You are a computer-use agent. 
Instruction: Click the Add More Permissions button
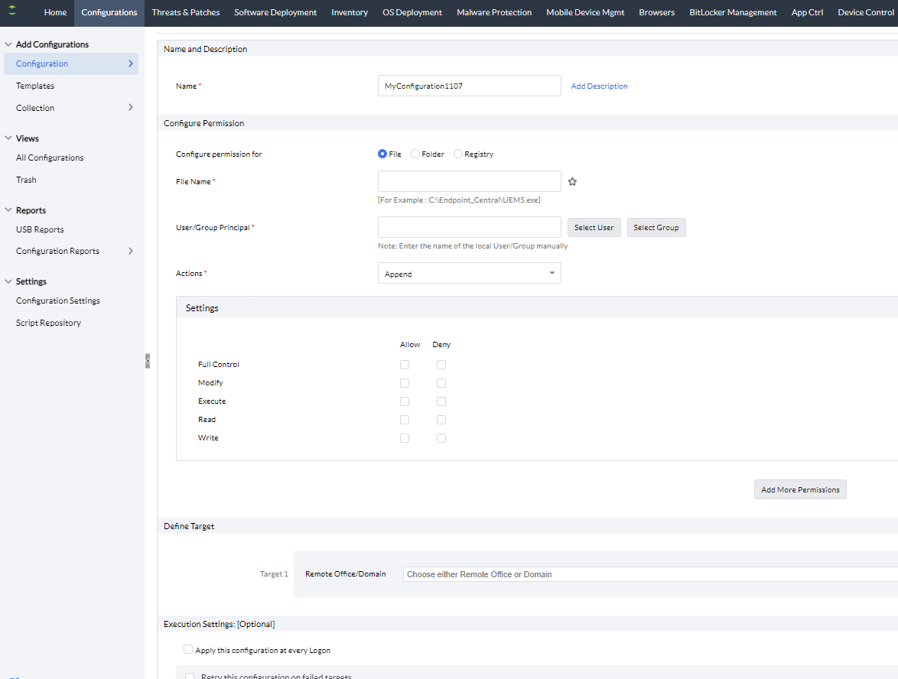click(x=800, y=489)
